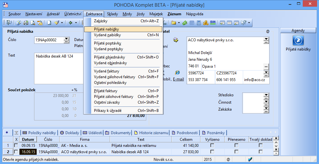Tick X checkbox in ACO nábytkové row
This screenshot has width=319, height=164.
tap(16, 152)
